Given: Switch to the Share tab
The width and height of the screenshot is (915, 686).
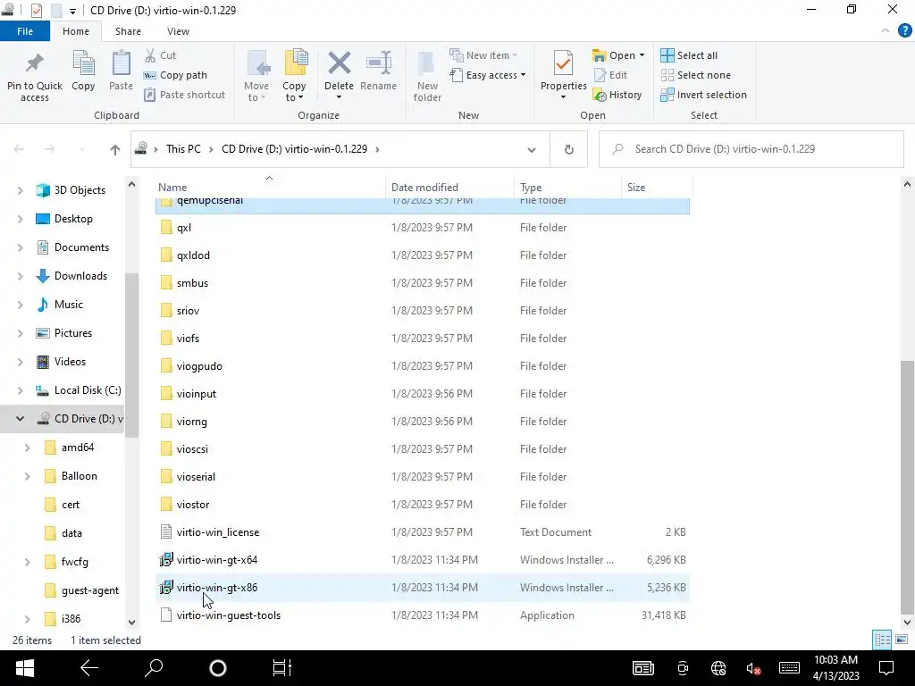Looking at the screenshot, I should pos(128,31).
